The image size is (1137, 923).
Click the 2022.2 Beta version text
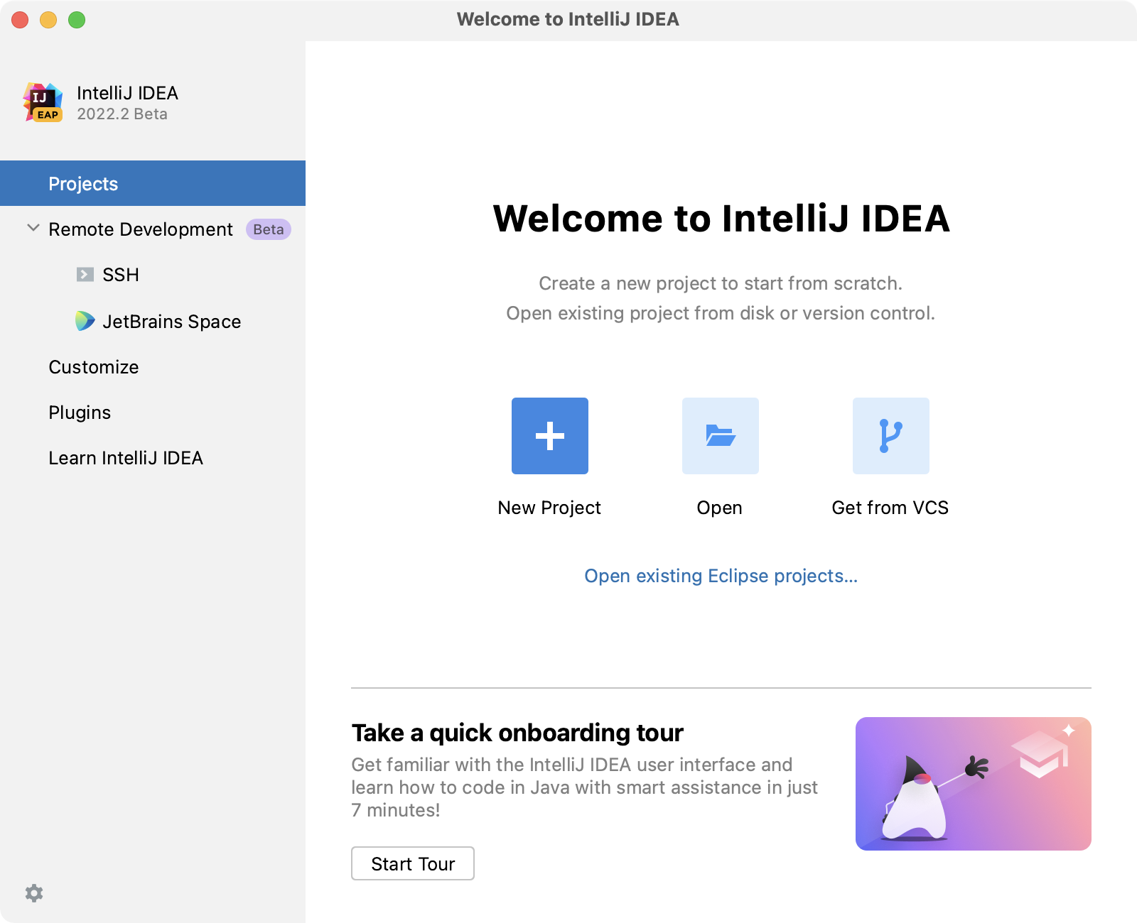122,114
